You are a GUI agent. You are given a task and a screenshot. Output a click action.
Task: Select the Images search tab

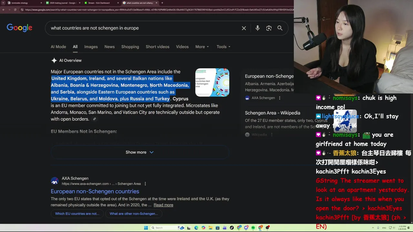click(x=91, y=47)
